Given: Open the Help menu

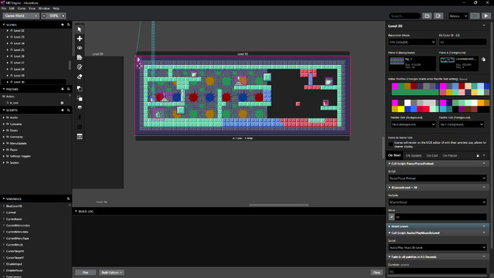Looking at the screenshot, I should [x=56, y=8].
